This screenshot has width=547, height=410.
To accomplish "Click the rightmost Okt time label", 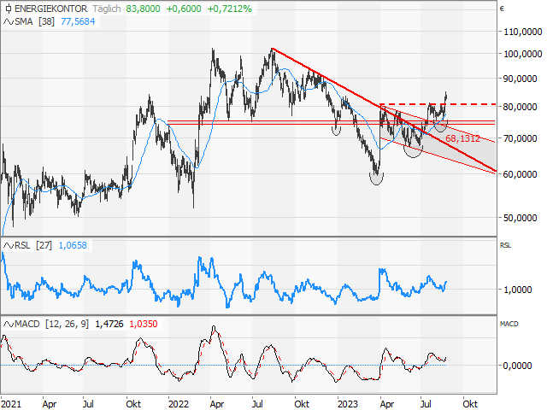I will tap(470, 404).
